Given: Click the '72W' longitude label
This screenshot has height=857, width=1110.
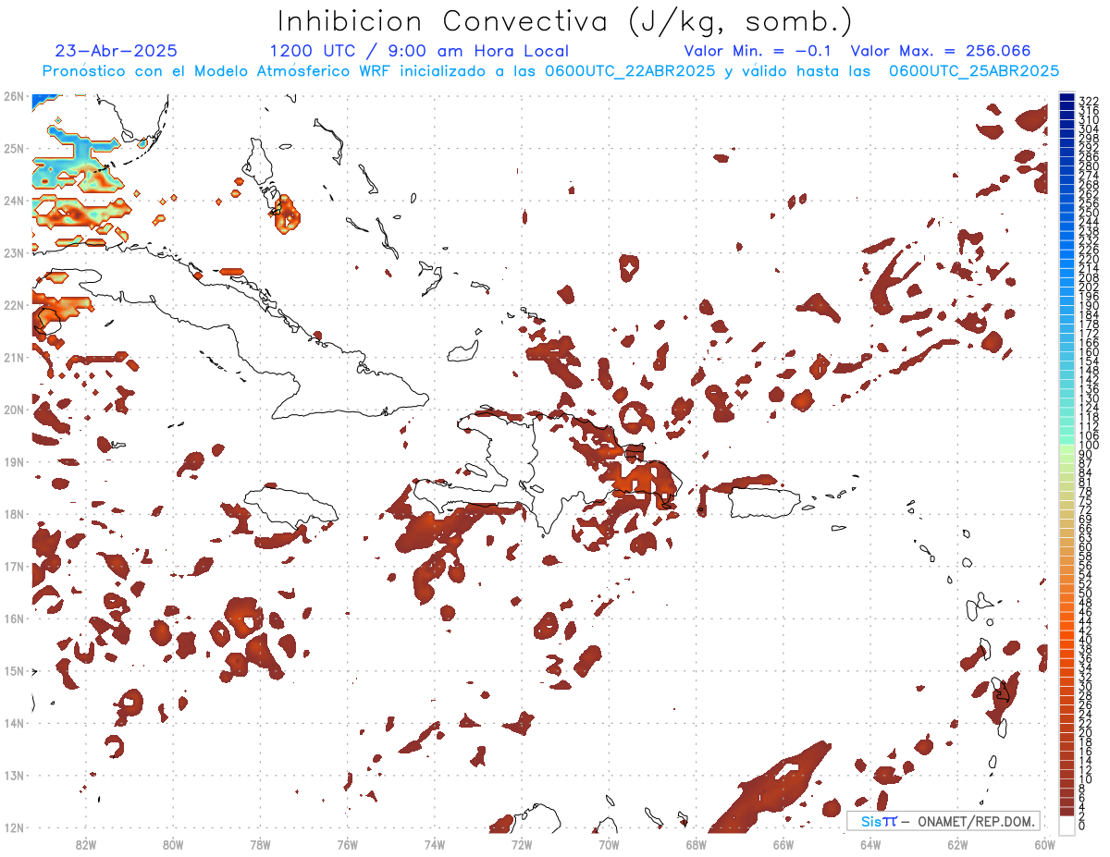Looking at the screenshot, I should 522,843.
